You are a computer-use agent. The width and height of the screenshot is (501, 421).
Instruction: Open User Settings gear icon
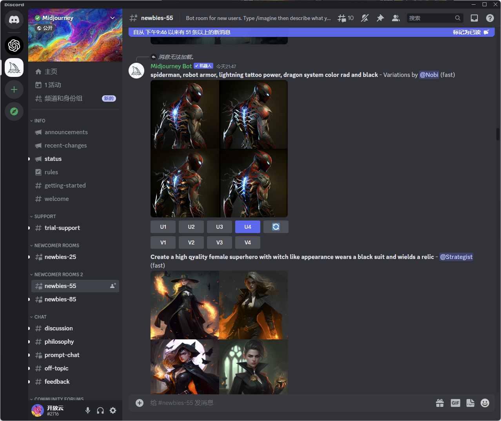coord(113,410)
